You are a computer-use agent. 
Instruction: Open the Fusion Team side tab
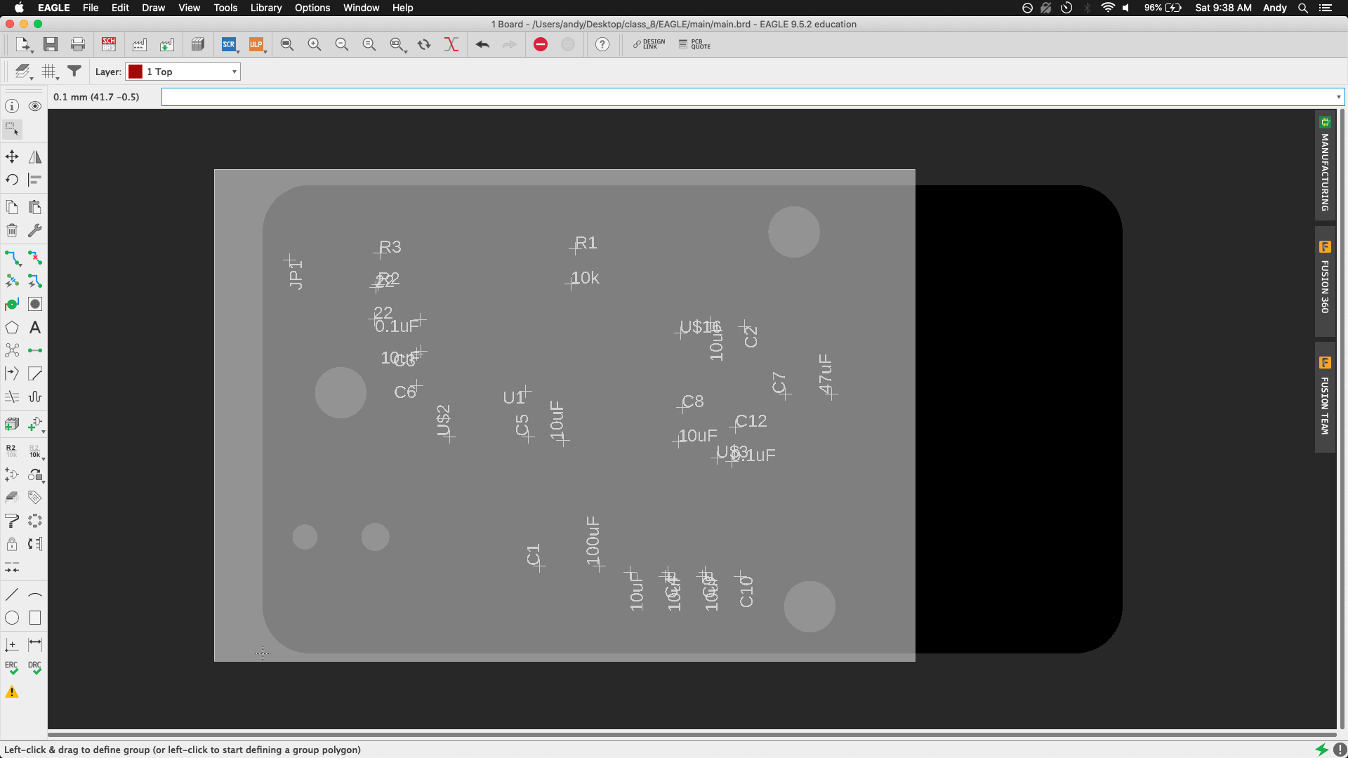1325,397
